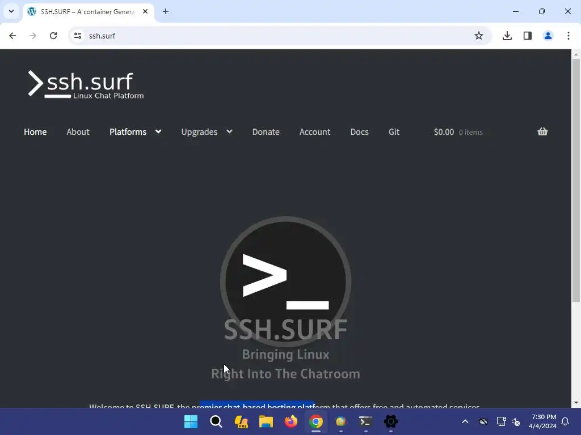The height and width of the screenshot is (435, 581).
Task: Open the About page link
Action: point(78,131)
